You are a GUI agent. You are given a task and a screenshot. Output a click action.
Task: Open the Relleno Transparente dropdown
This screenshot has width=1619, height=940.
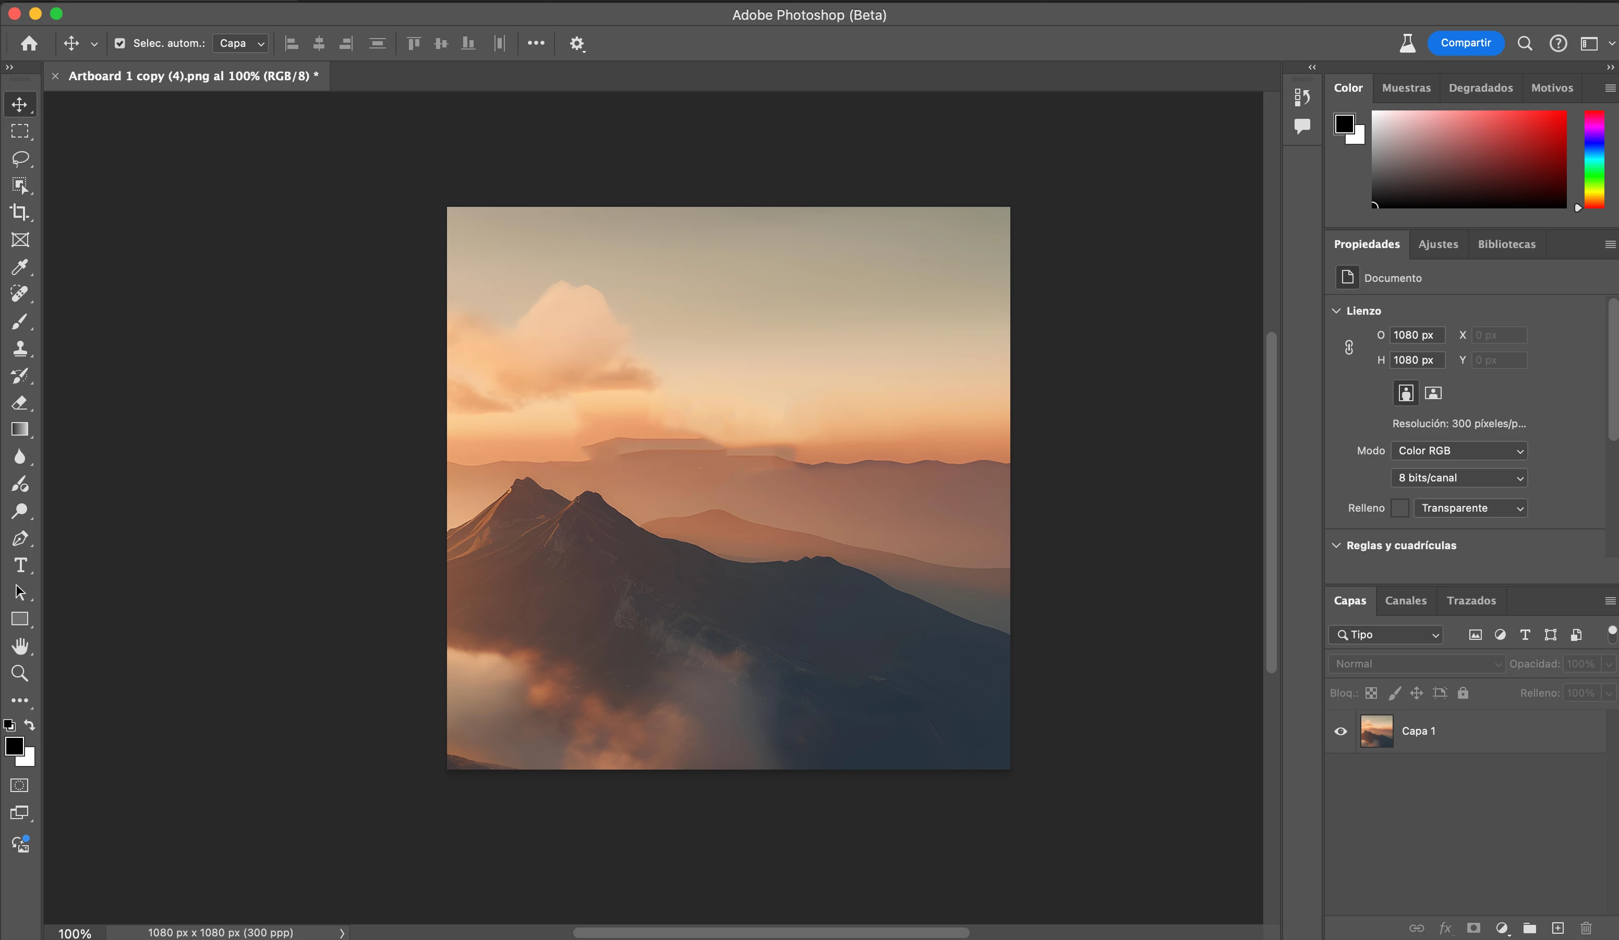coord(1469,508)
